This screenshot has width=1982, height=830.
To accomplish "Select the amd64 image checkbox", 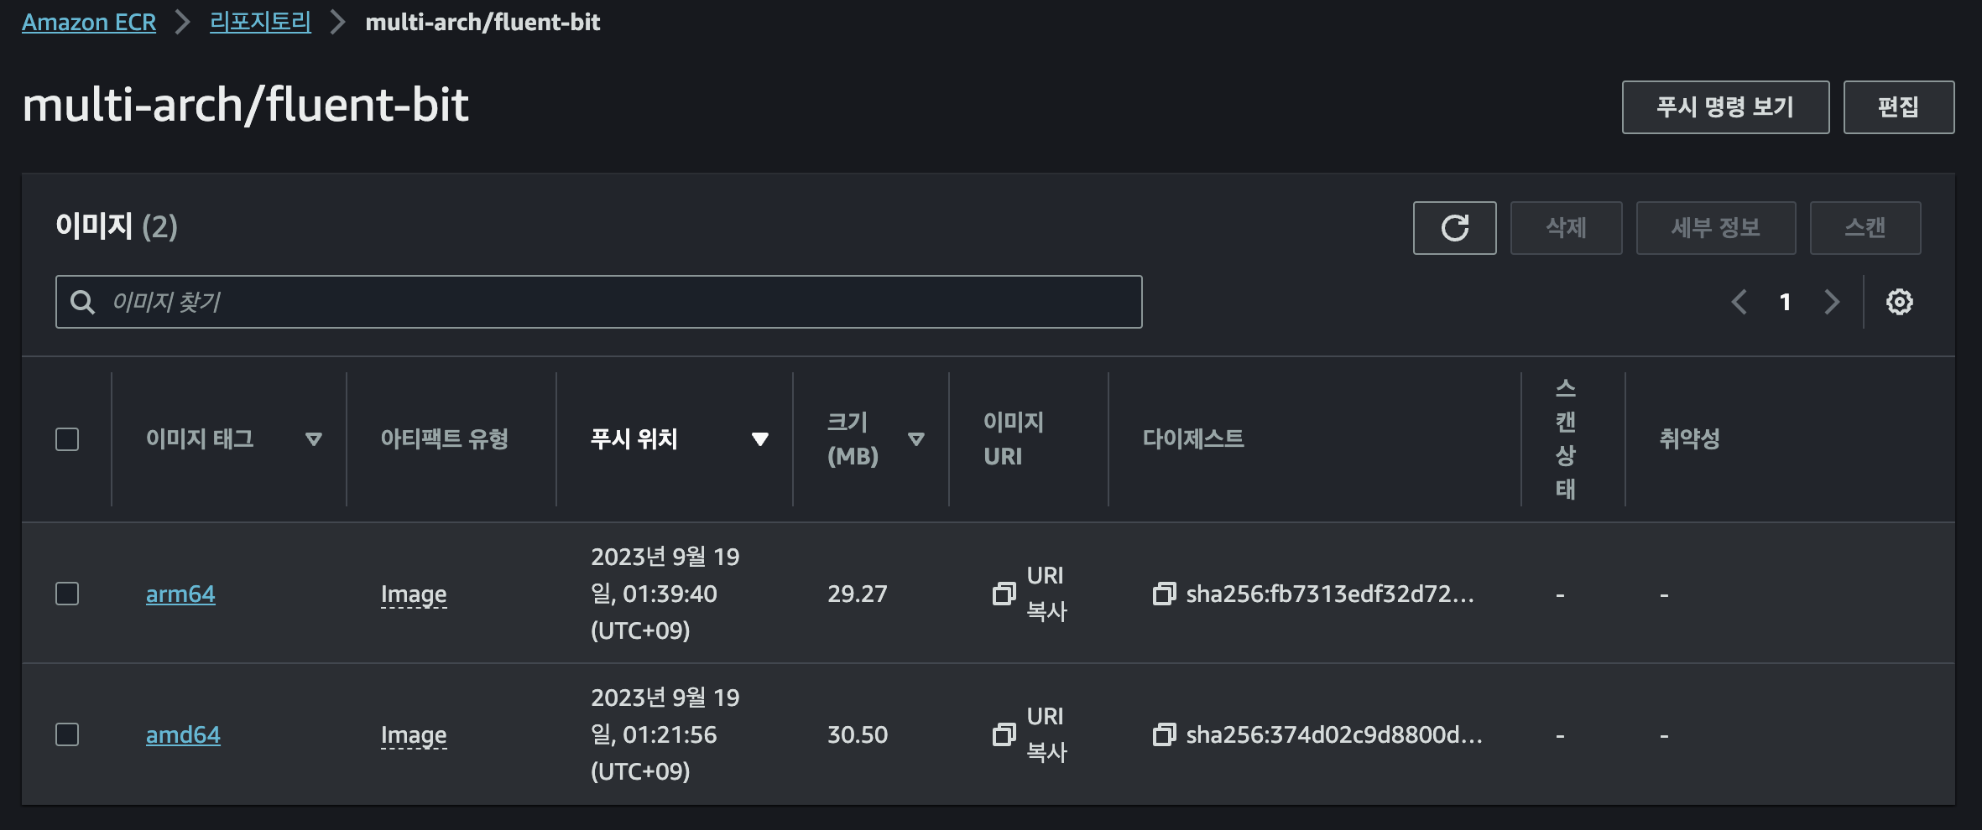I will [67, 734].
